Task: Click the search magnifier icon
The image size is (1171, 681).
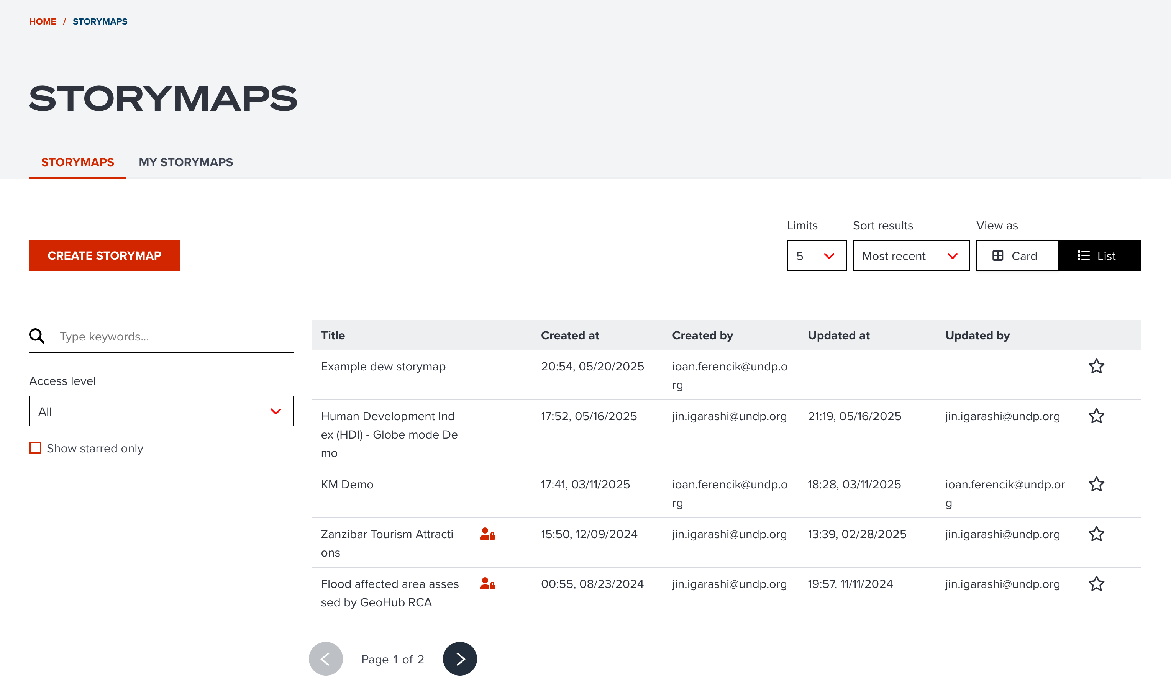Action: 37,336
